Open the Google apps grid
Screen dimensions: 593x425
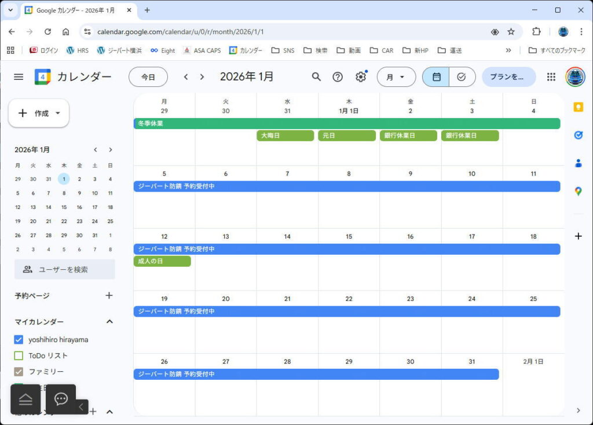tap(550, 76)
